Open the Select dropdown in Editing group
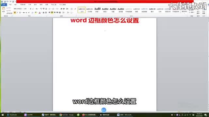The width and height of the screenshot is (209, 117). point(192,12)
